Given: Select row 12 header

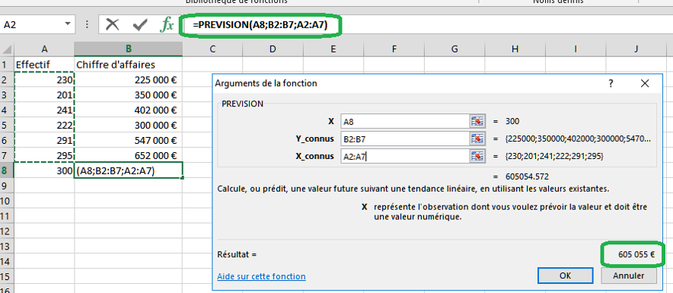Looking at the screenshot, I should coord(7,231).
